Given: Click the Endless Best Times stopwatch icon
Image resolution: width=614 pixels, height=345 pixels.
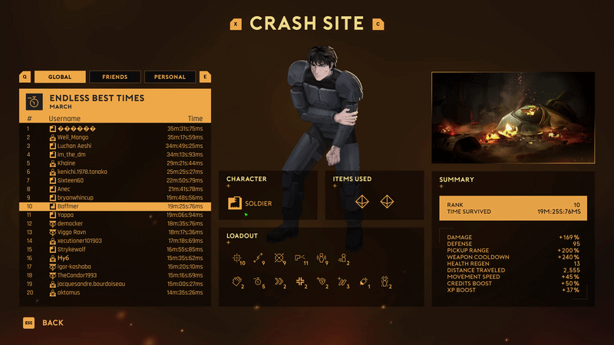Looking at the screenshot, I should point(34,102).
